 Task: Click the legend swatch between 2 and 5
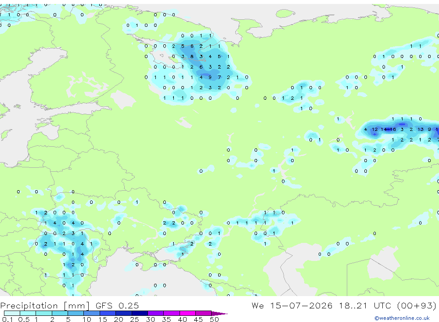coord(60,313)
